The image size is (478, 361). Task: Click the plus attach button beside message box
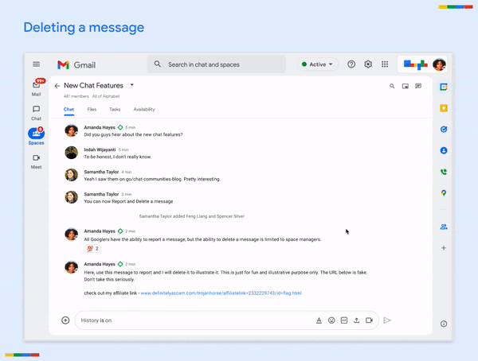click(x=65, y=320)
